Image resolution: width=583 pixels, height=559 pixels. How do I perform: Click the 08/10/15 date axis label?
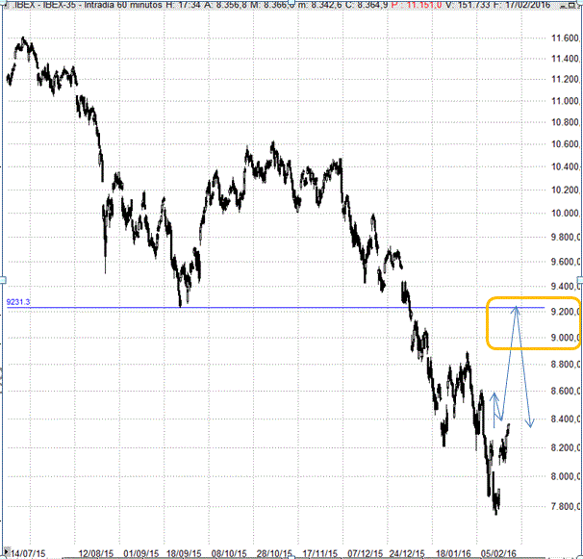click(229, 553)
